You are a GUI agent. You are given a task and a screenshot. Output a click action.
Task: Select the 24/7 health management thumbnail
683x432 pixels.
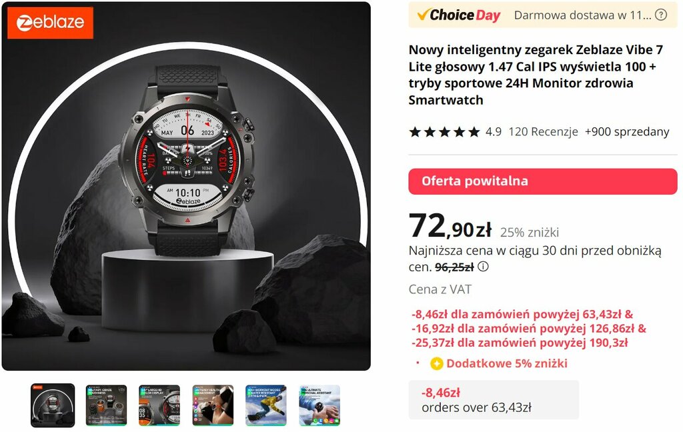coord(213,405)
